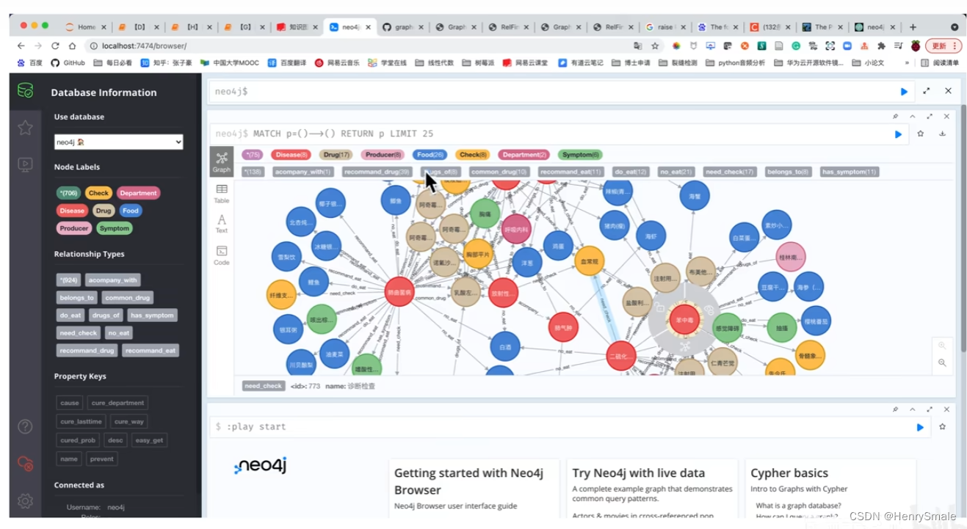Select the has_symptom relationship type in the sidebar
The height and width of the screenshot is (529, 967).
click(x=152, y=315)
